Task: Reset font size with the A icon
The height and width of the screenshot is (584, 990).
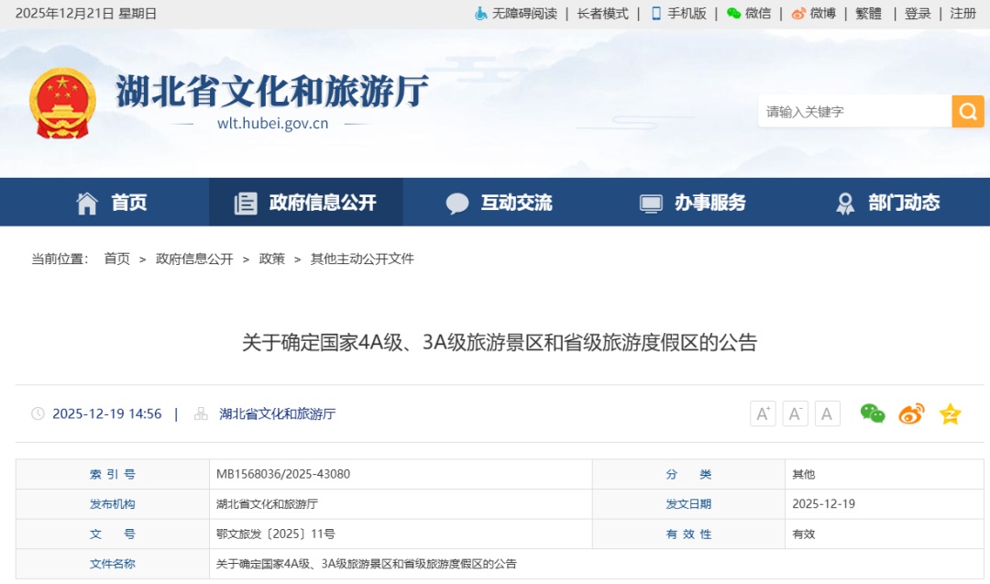Action: (827, 413)
